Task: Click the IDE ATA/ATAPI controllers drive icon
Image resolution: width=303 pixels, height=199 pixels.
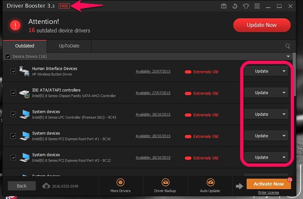Action: coord(25,93)
